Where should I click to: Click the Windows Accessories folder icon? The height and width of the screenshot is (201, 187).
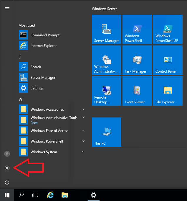pyautogui.click(x=24, y=109)
